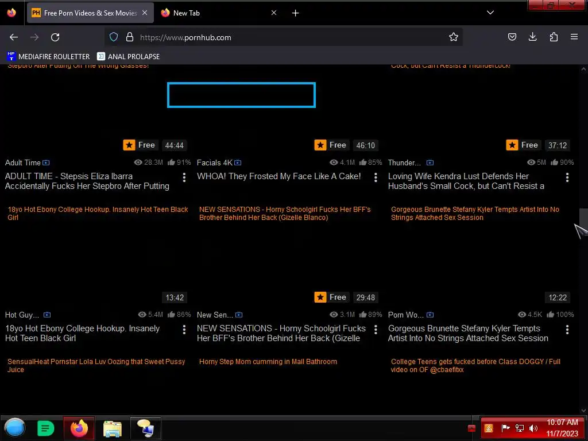Click the 91% thumbs-up rating
This screenshot has height=441, width=588.
(x=179, y=163)
